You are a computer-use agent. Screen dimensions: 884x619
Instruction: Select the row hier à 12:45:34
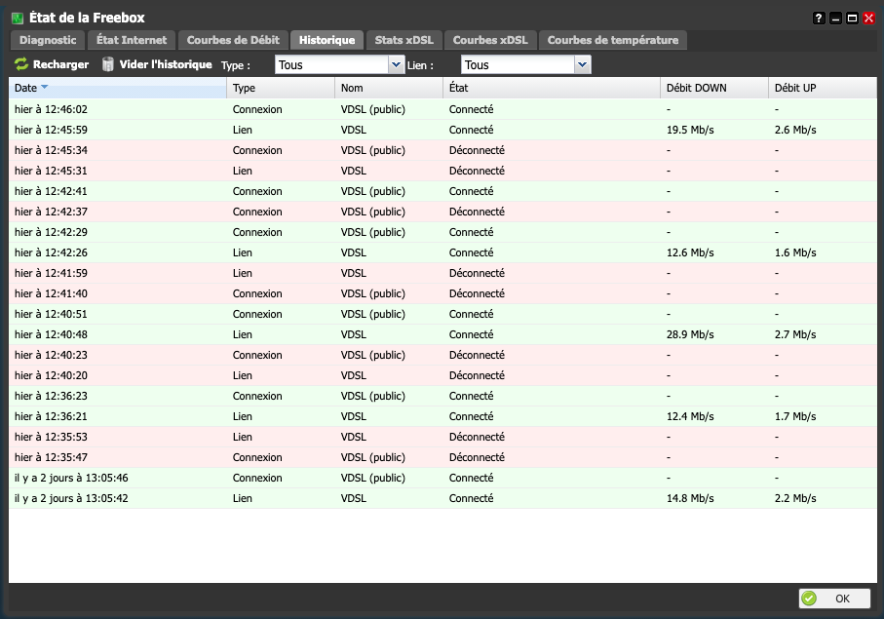pyautogui.click(x=442, y=150)
